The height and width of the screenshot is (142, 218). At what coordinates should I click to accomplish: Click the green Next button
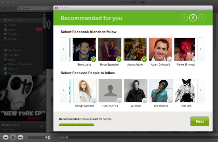point(200,122)
